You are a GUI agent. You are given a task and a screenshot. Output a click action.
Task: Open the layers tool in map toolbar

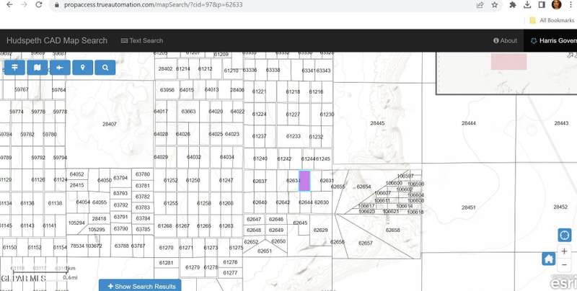click(x=14, y=68)
